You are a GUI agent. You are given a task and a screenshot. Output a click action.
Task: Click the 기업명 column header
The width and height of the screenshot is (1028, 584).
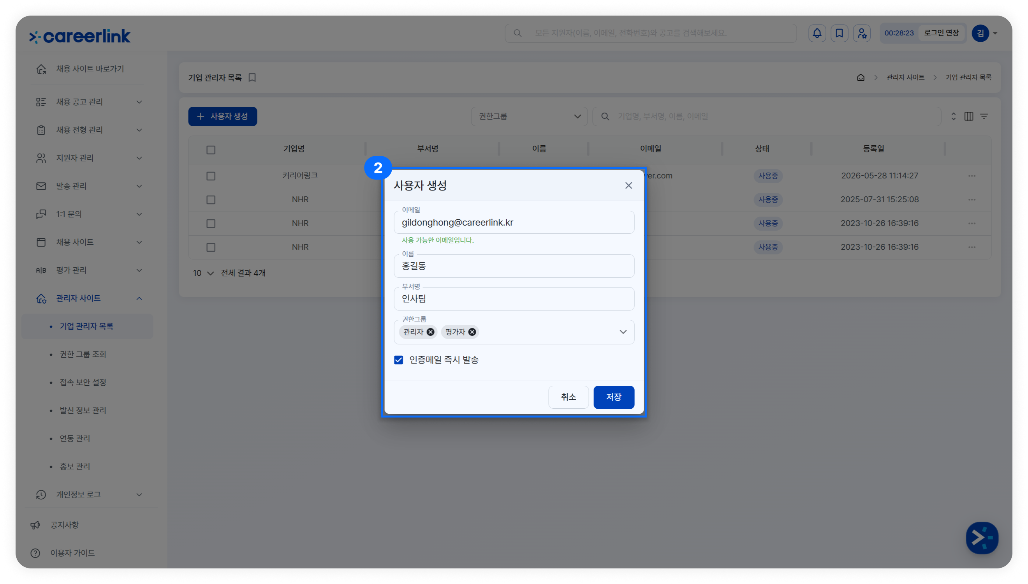pyautogui.click(x=294, y=149)
